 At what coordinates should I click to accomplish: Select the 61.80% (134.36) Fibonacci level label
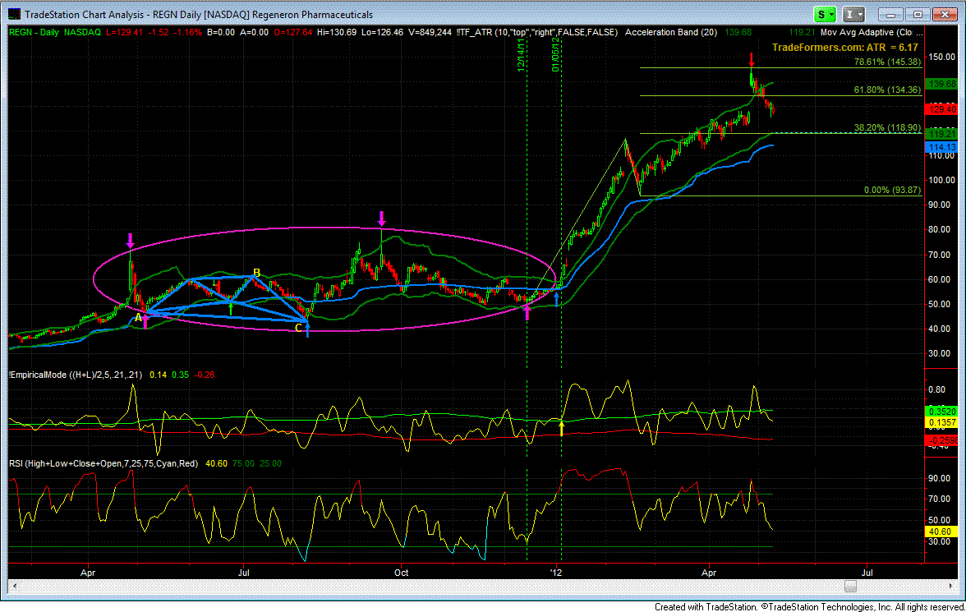[x=887, y=90]
